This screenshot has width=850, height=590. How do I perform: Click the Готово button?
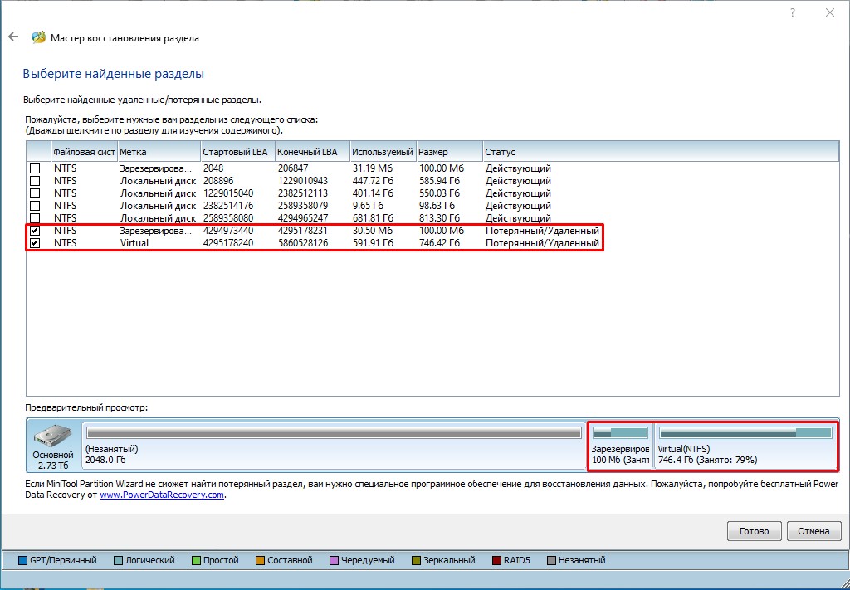(754, 531)
